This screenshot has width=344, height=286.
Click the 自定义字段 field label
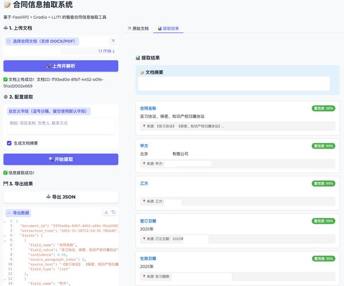click(x=49, y=112)
